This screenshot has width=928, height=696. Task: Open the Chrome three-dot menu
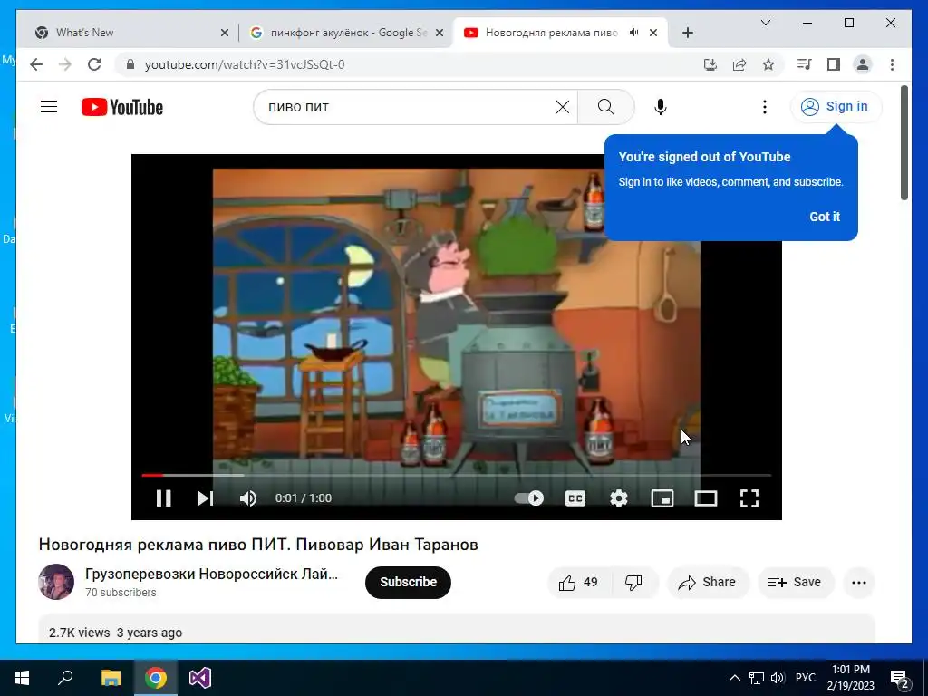pyautogui.click(x=892, y=64)
